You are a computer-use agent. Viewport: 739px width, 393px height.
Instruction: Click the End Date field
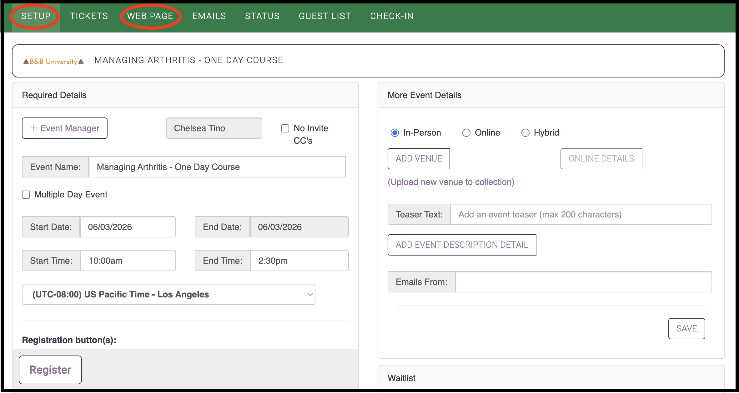point(299,227)
